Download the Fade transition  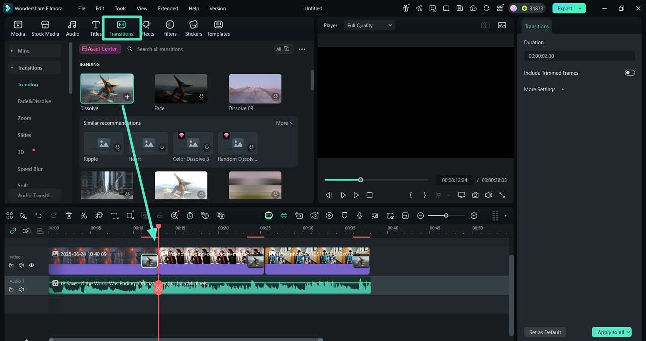click(201, 97)
